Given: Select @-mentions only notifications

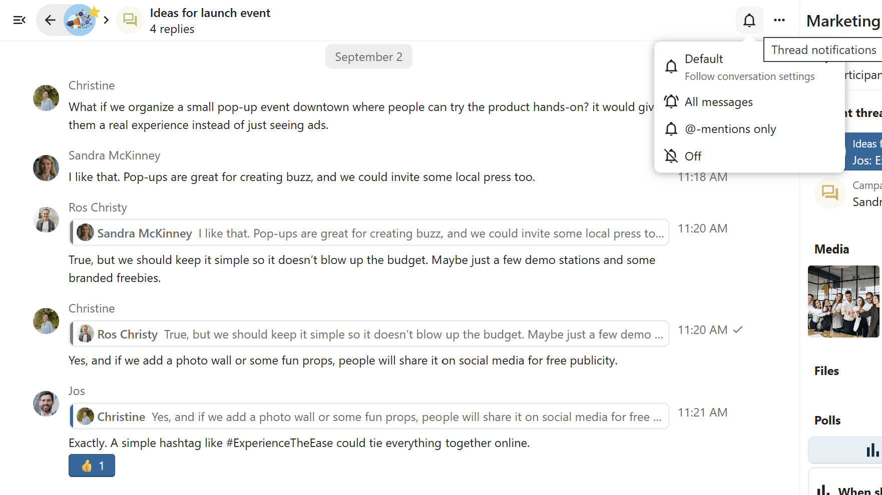Looking at the screenshot, I should [x=730, y=129].
